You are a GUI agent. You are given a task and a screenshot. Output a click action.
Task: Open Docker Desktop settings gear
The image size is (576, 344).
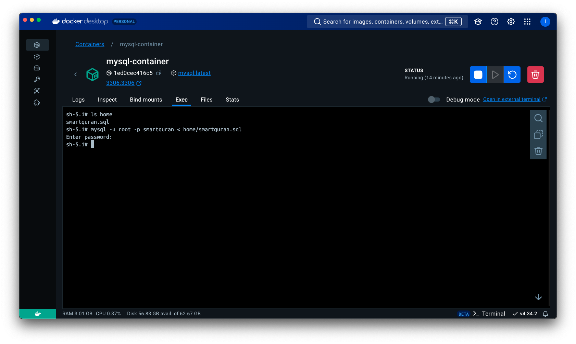tap(511, 22)
